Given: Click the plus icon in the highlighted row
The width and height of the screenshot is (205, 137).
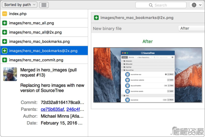Looking at the screenshot, I should (x=4, y=51).
